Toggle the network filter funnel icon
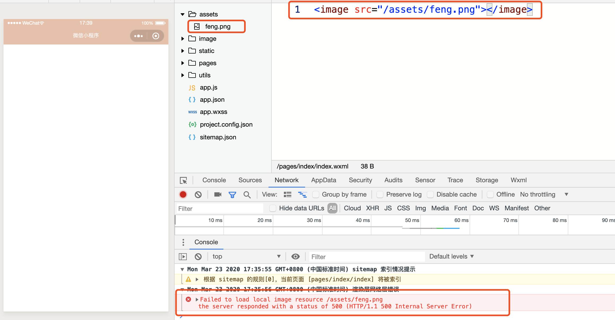The height and width of the screenshot is (320, 615). coord(232,194)
